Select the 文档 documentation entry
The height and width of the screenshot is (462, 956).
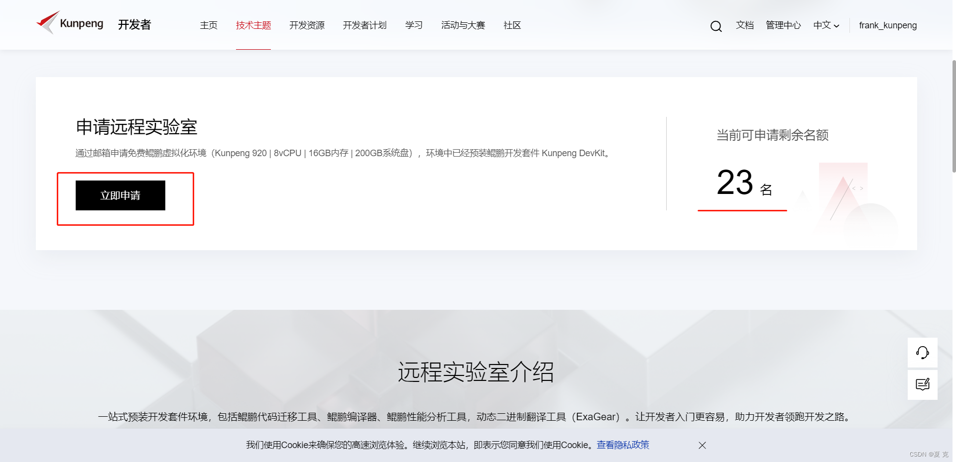(744, 25)
